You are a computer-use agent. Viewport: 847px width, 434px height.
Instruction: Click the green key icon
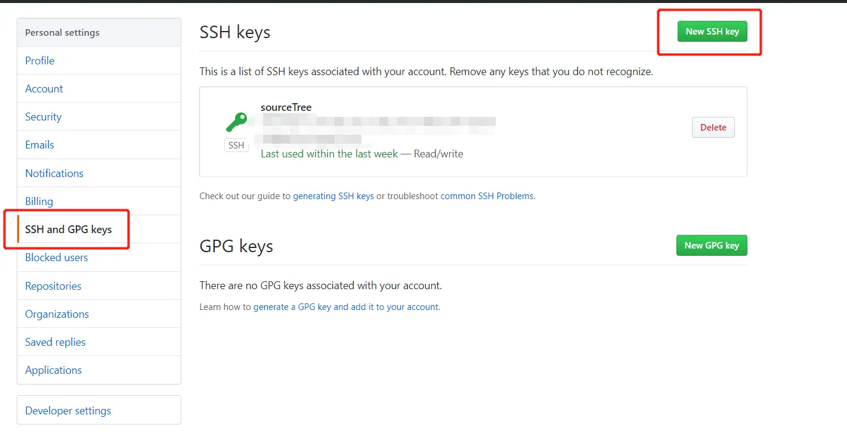click(236, 122)
